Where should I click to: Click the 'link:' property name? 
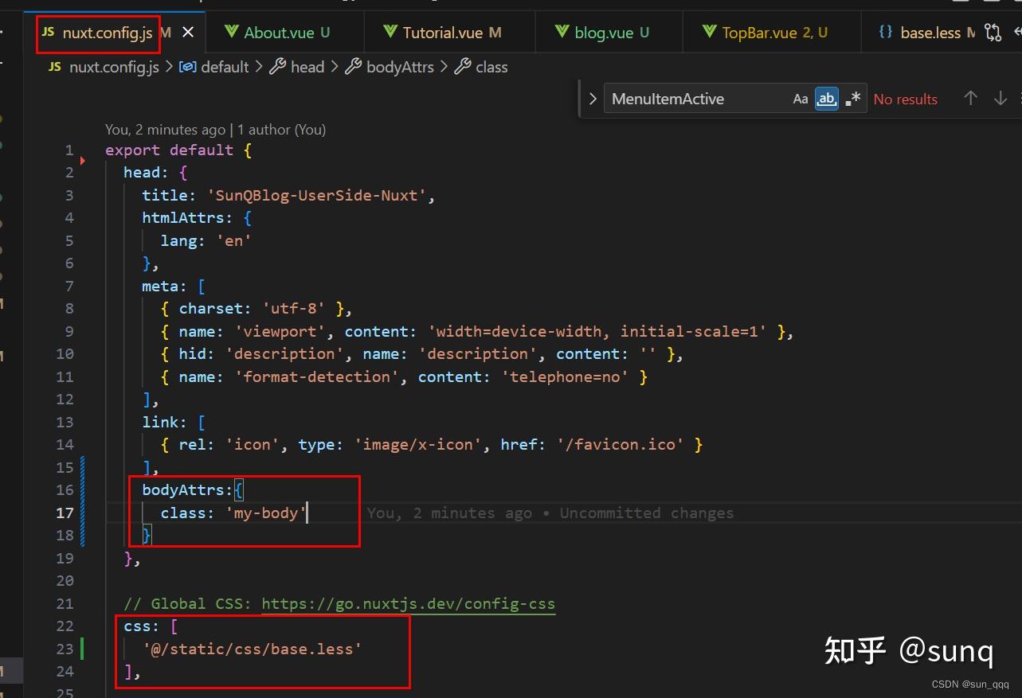[165, 422]
